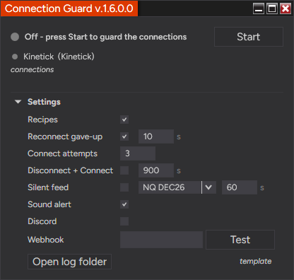Focus the Silent feed 60 seconds field
The image size is (294, 280).
[x=240, y=187]
